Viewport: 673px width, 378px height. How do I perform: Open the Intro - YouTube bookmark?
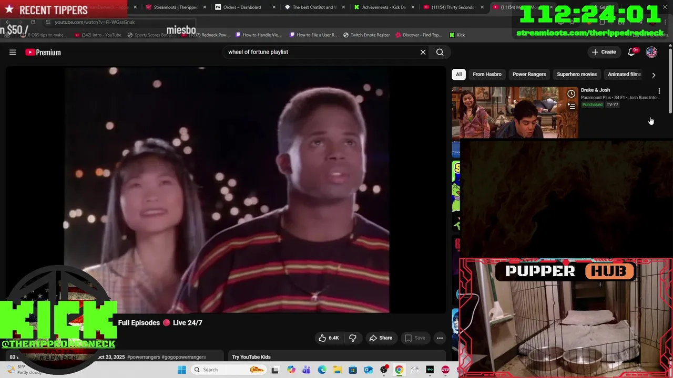pos(98,35)
